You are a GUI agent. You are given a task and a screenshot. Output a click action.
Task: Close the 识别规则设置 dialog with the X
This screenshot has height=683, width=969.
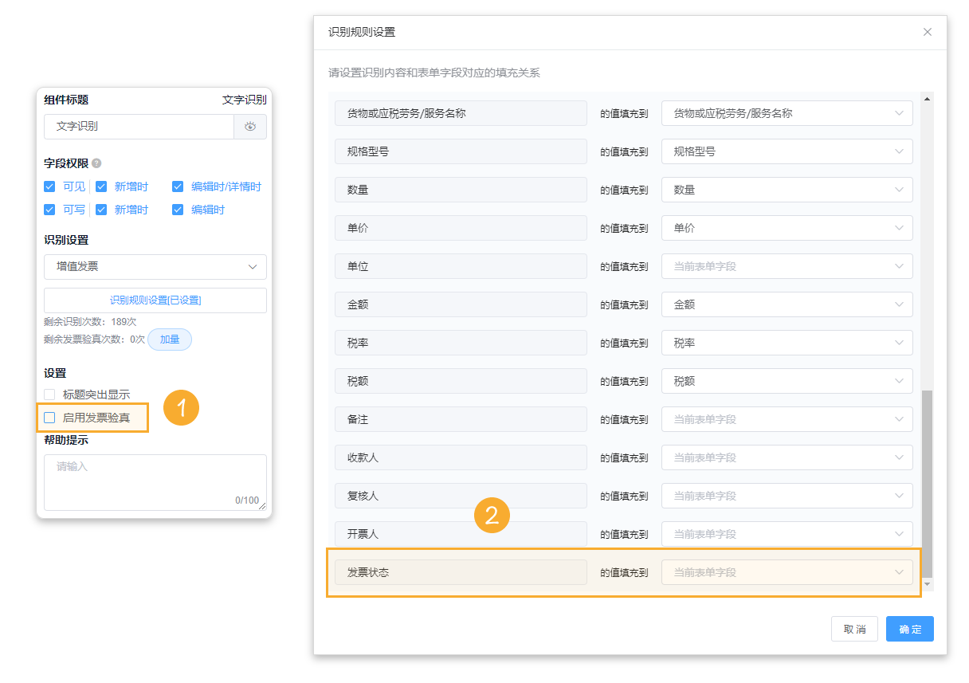tap(927, 32)
